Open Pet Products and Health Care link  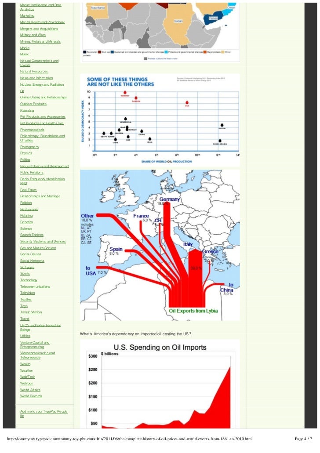pyautogui.click(x=42, y=123)
